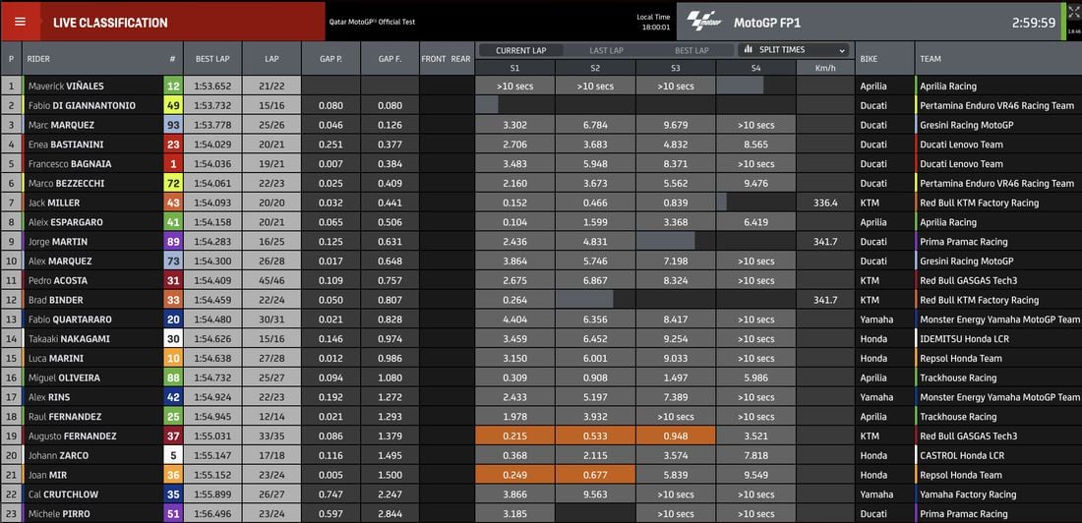Click the MotoGP logo
The width and height of the screenshot is (1082, 523).
[x=704, y=22]
